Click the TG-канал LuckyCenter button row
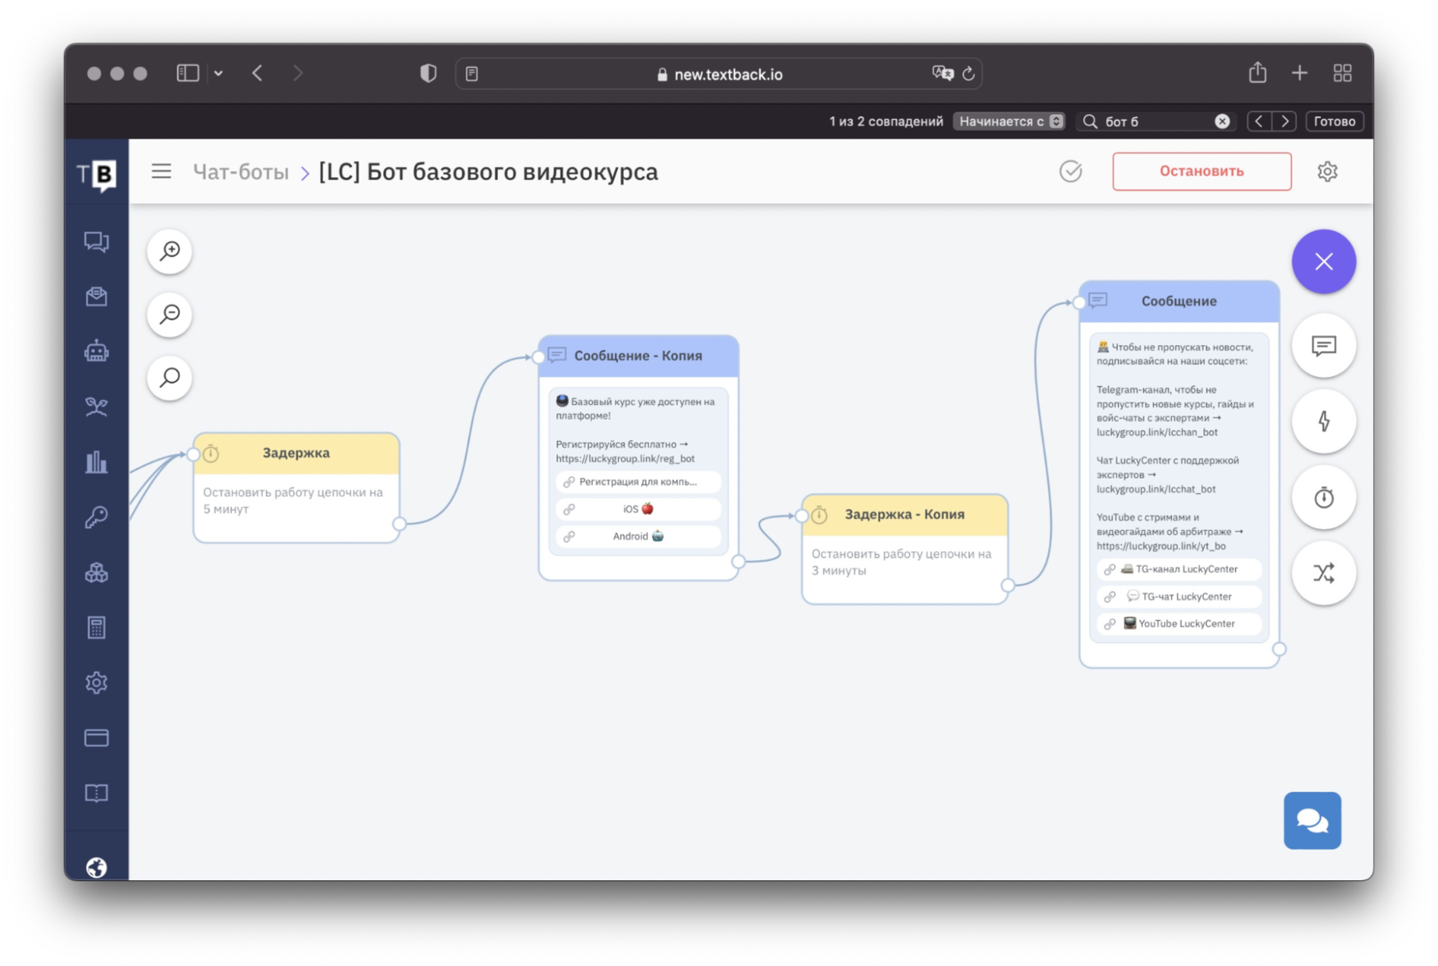 1180,569
